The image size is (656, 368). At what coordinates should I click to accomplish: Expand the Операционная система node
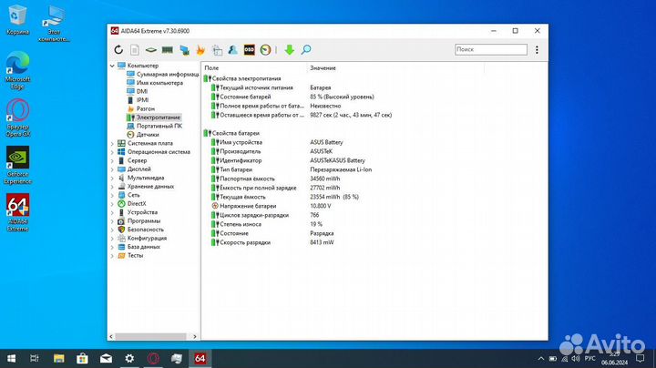112,152
